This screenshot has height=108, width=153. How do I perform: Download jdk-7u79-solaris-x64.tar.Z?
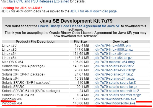[114, 74]
